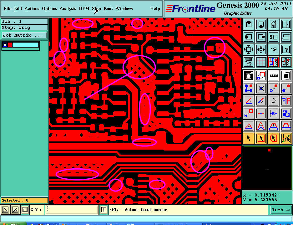Screen dimensions: 293x225
Task: Click the Home view house icon
Action: (274, 24)
